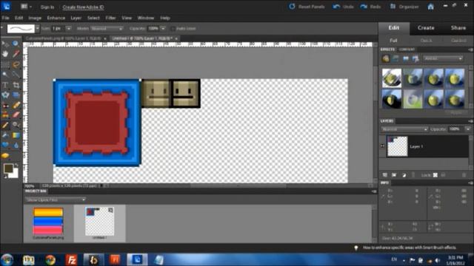Swap foreground and background colors
The height and width of the screenshot is (266, 474).
click(x=16, y=166)
